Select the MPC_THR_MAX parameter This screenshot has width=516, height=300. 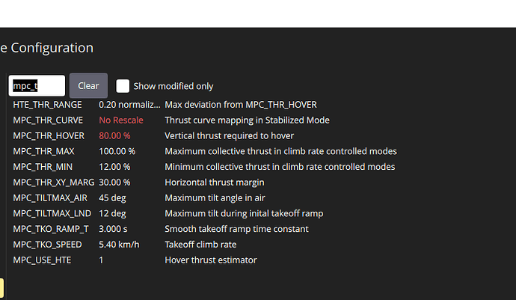pos(45,151)
